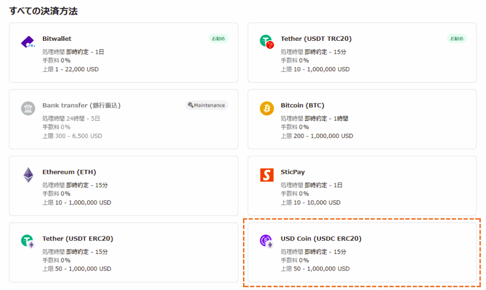The width and height of the screenshot is (486, 290).
Task: Click Bank transfer fee 手数料 0%
Action: [x=56, y=127]
